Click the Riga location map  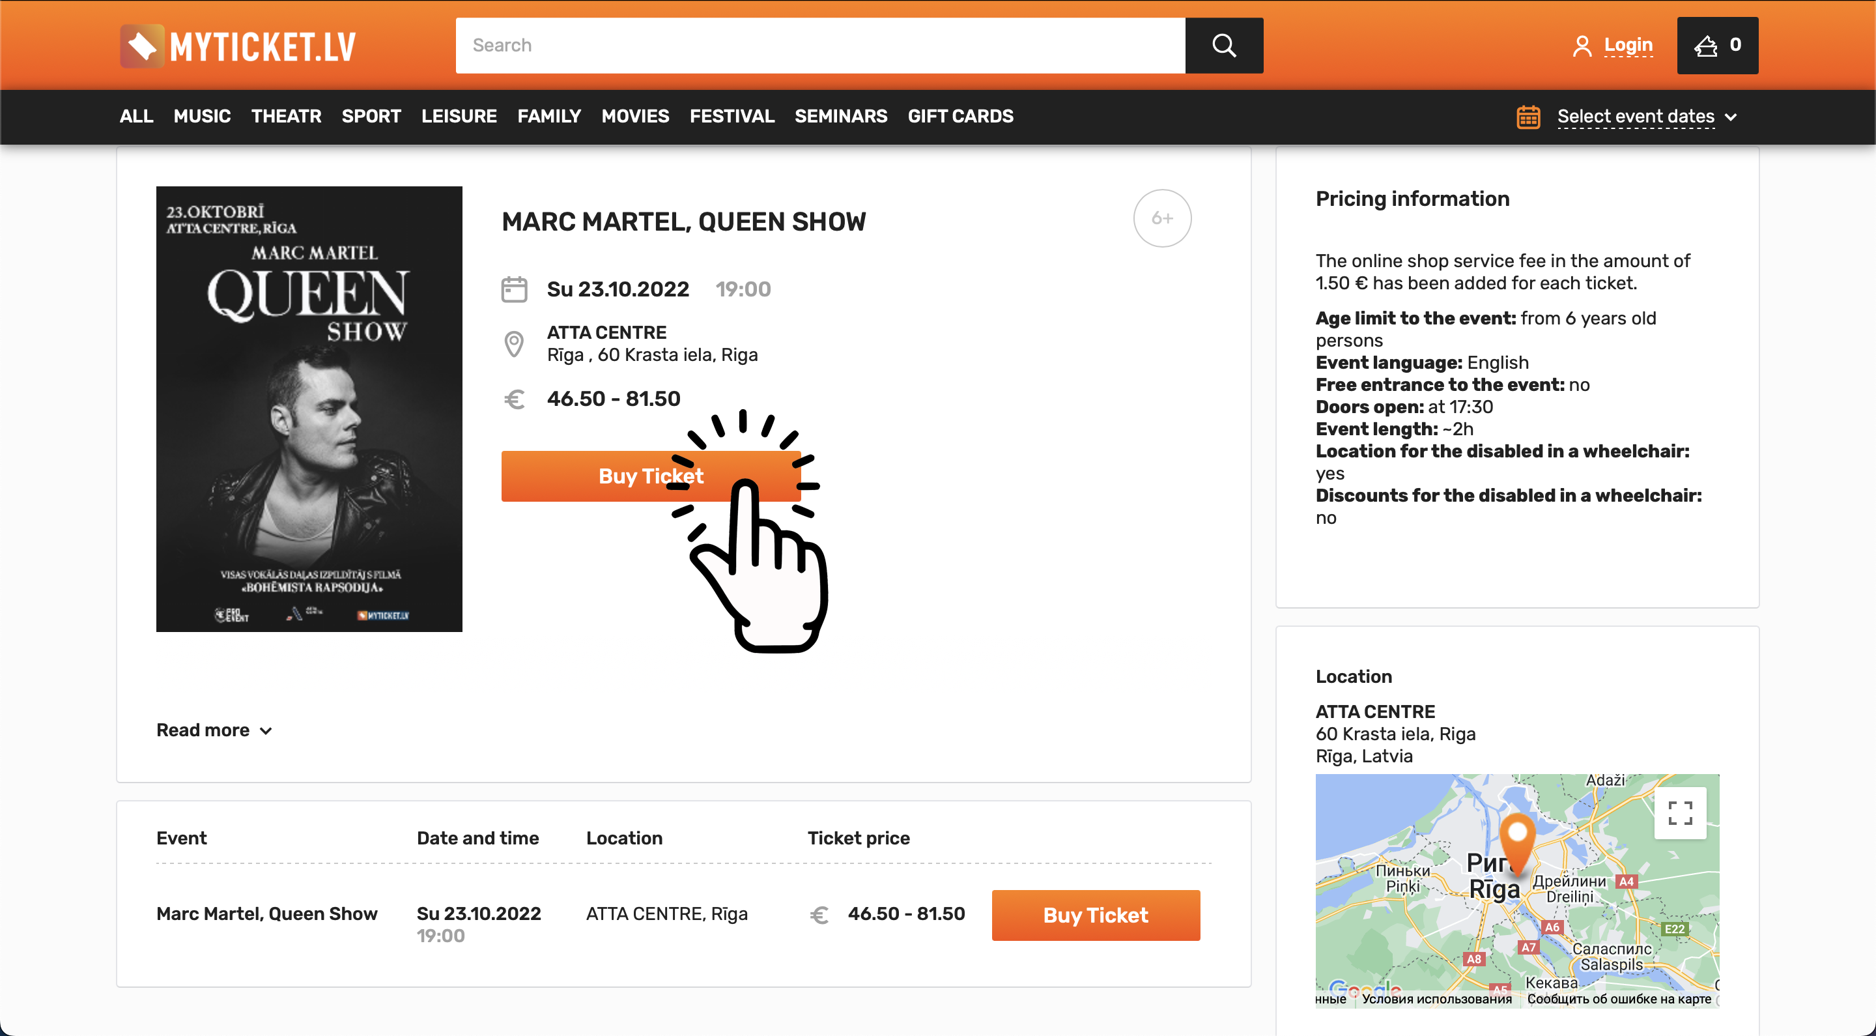click(x=1517, y=890)
